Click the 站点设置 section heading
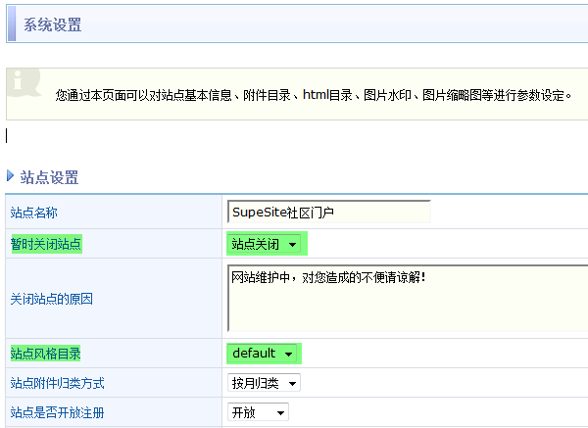 click(x=49, y=177)
